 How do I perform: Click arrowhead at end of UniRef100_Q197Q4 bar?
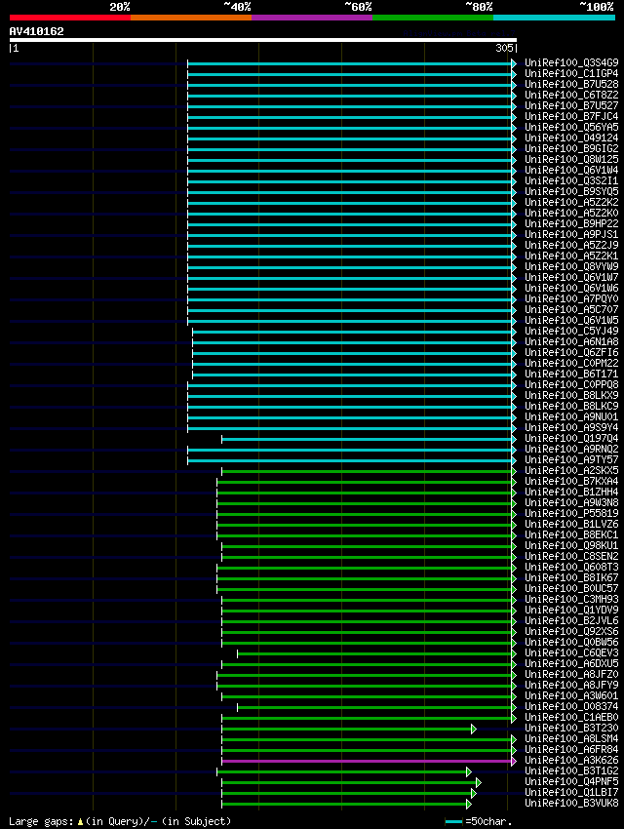pos(514,439)
